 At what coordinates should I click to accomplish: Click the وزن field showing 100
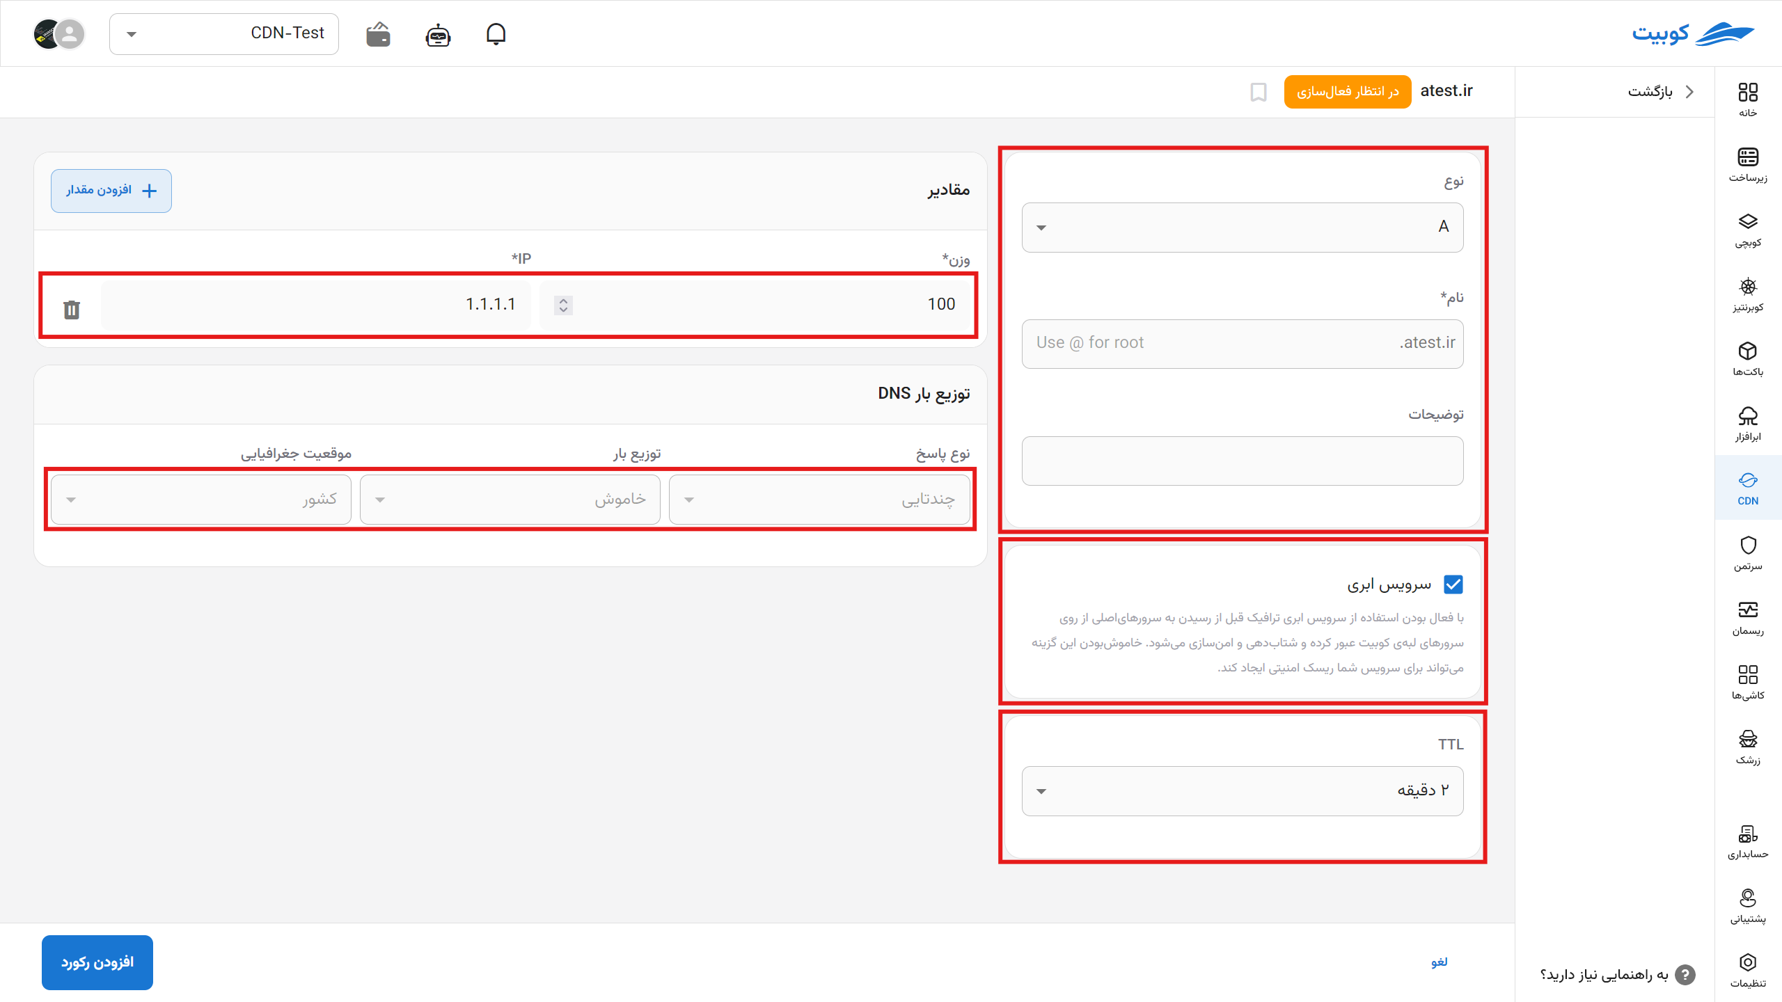755,305
